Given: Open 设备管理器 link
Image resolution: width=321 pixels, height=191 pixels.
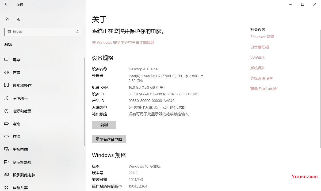Looking at the screenshot, I should pos(260,47).
